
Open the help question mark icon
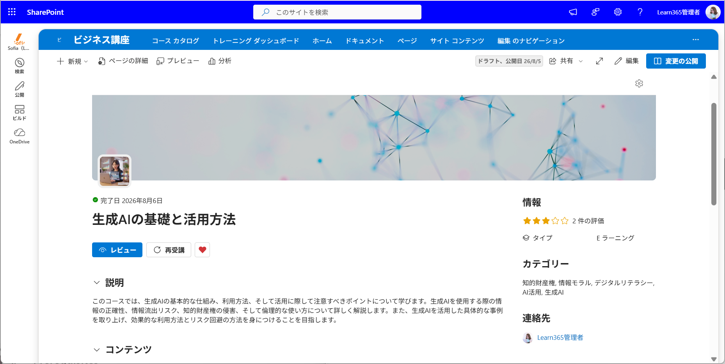(640, 12)
